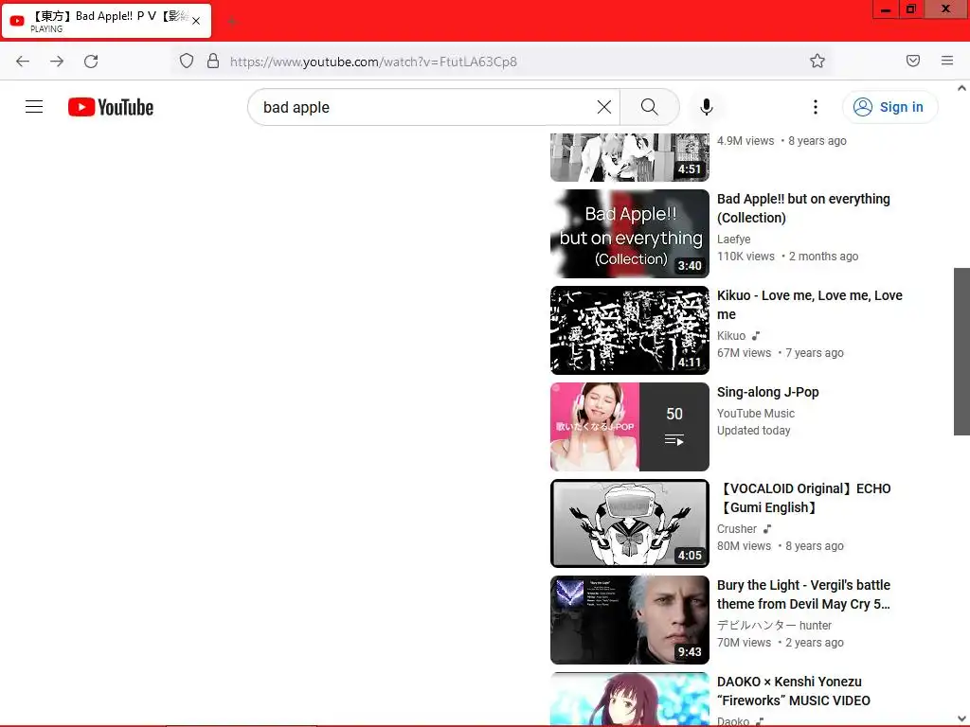Visit the Crusher channel
This screenshot has width=970, height=727.
736,528
